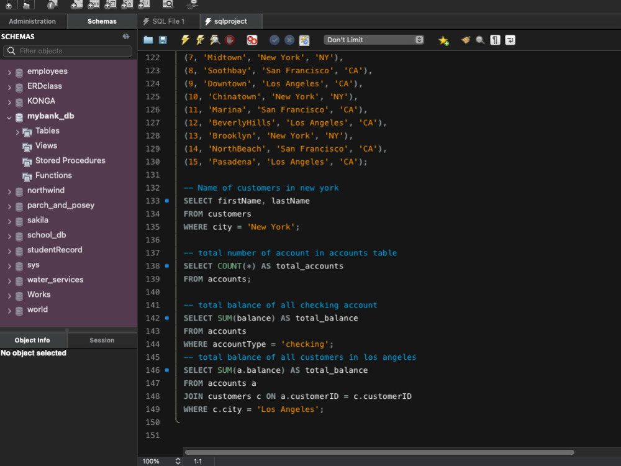The width and height of the screenshot is (621, 466).
Task: Open the 100% zoom level stepper
Action: point(178,461)
